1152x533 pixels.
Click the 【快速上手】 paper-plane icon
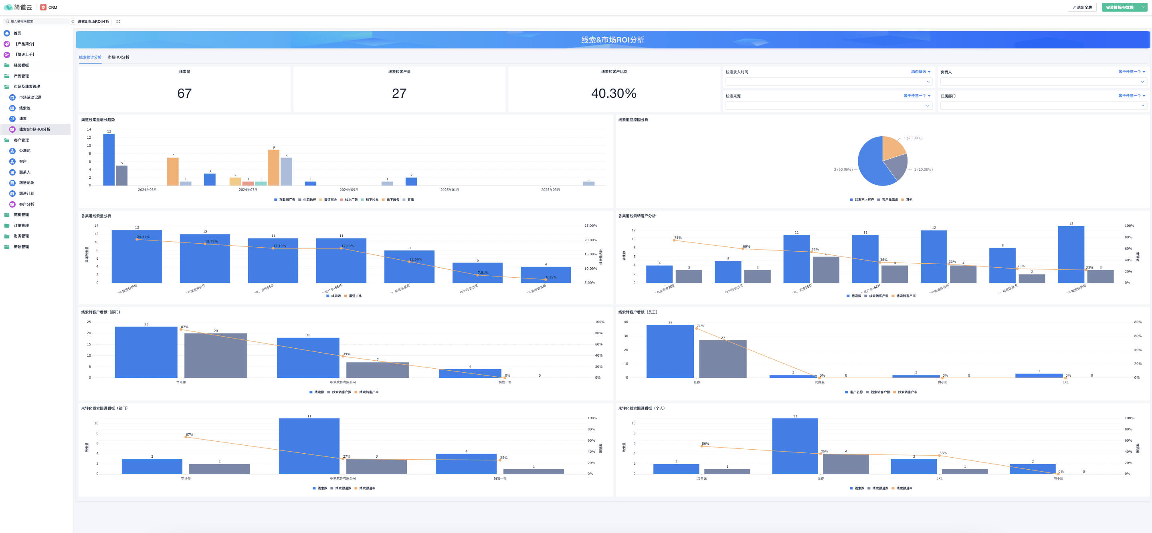click(x=7, y=55)
